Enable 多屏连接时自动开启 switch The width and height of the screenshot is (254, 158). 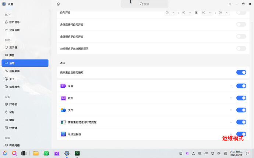tap(241, 24)
